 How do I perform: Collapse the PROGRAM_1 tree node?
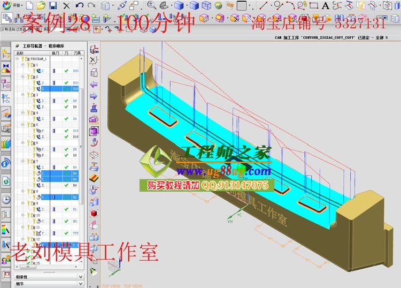point(18,59)
